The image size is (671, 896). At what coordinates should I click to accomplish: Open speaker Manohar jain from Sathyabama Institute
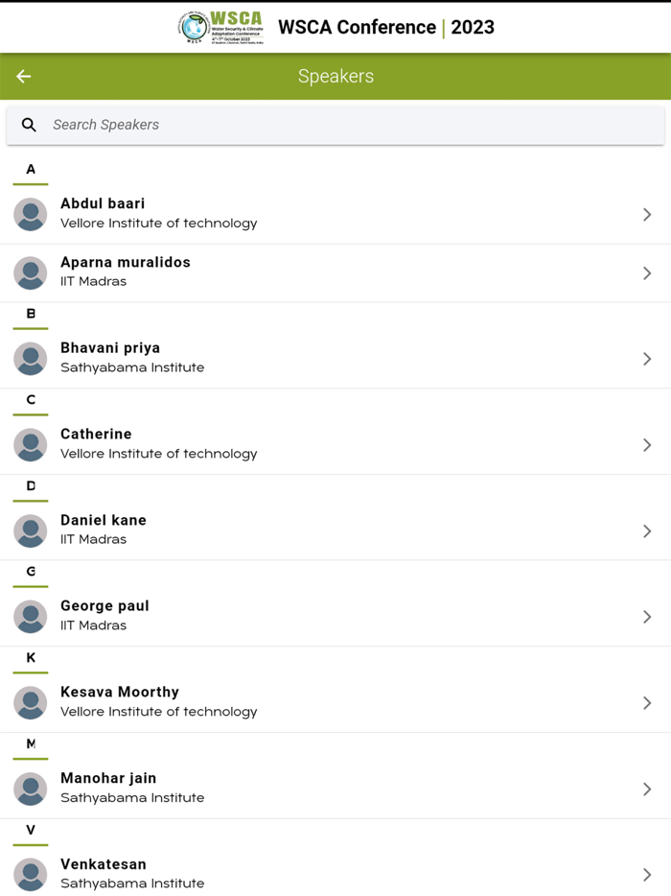coord(335,789)
